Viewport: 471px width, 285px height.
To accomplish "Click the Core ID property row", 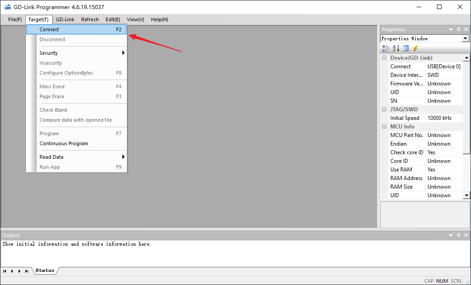I will (x=425, y=161).
